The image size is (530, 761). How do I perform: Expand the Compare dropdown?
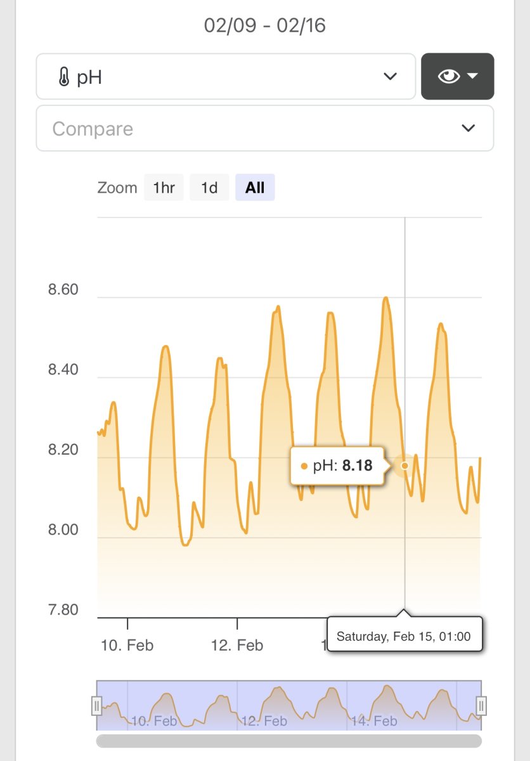pyautogui.click(x=264, y=128)
